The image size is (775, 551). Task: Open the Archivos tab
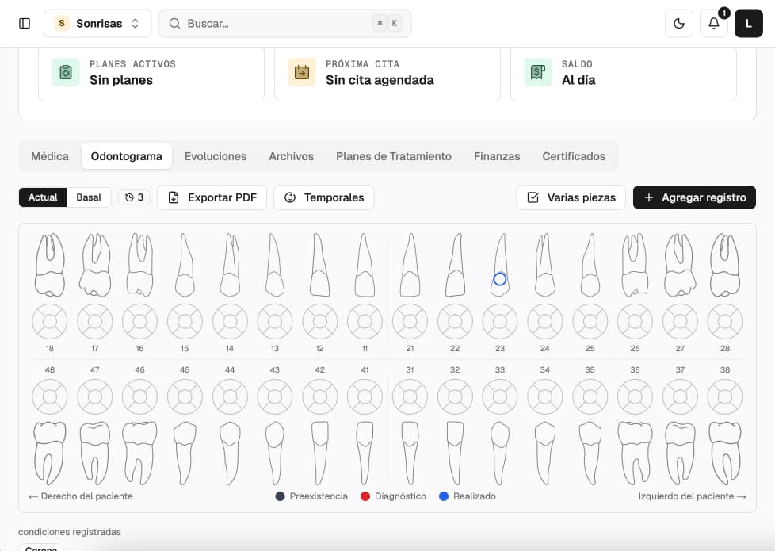[291, 156]
